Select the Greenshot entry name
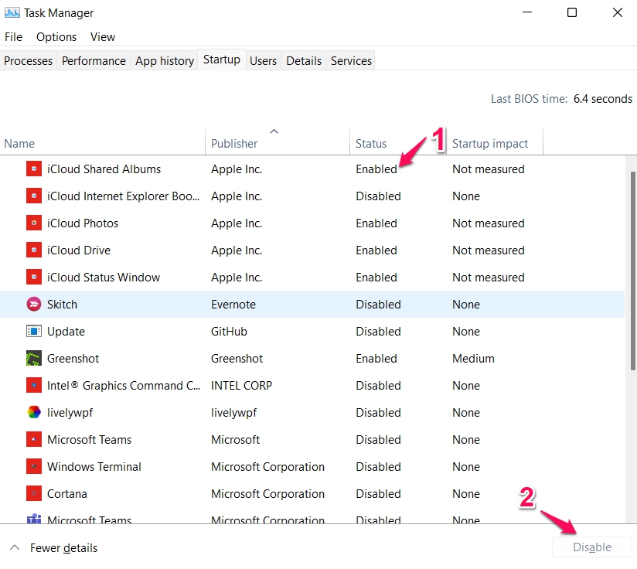The height and width of the screenshot is (569, 637). (73, 359)
